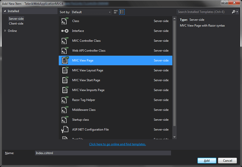
Task: Click the template list scrollbar thumb
Action: (x=175, y=73)
